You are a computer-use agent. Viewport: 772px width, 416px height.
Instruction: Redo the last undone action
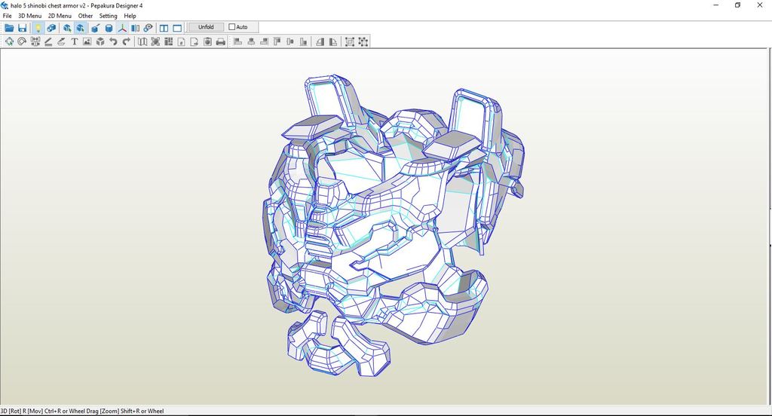(x=127, y=42)
